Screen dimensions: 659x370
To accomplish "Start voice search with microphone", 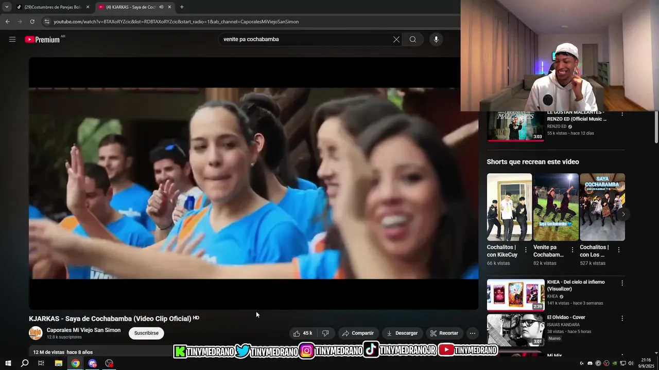I will (436, 40).
